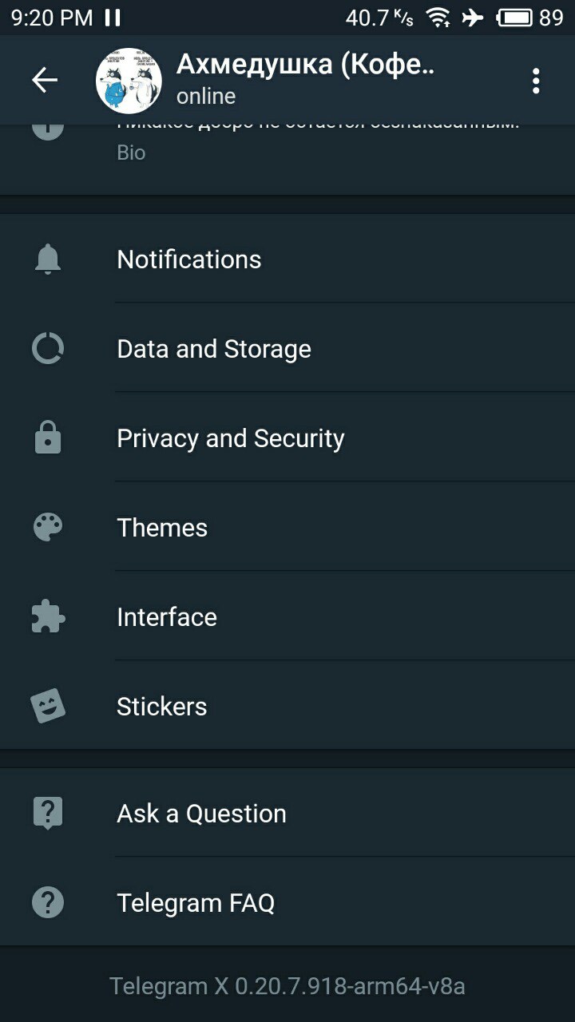Image resolution: width=575 pixels, height=1022 pixels.
Task: Click the padlock Privacy icon
Action: pyautogui.click(x=48, y=438)
